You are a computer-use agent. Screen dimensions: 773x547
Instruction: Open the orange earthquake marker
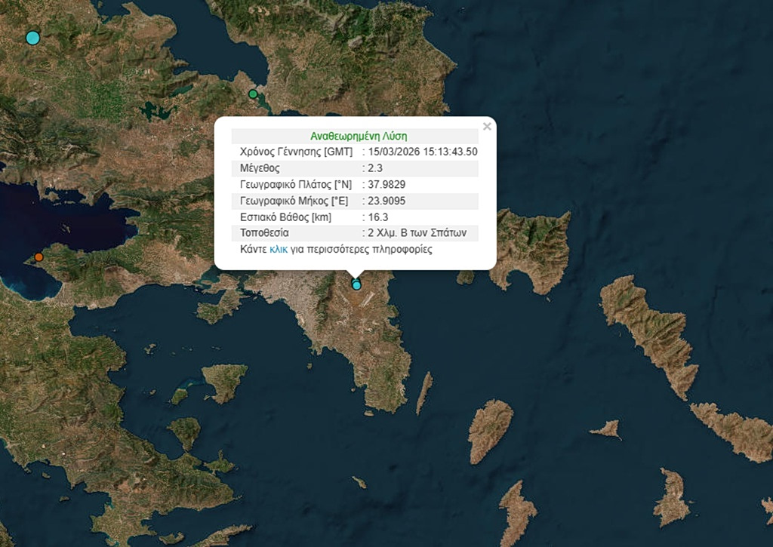(x=39, y=257)
